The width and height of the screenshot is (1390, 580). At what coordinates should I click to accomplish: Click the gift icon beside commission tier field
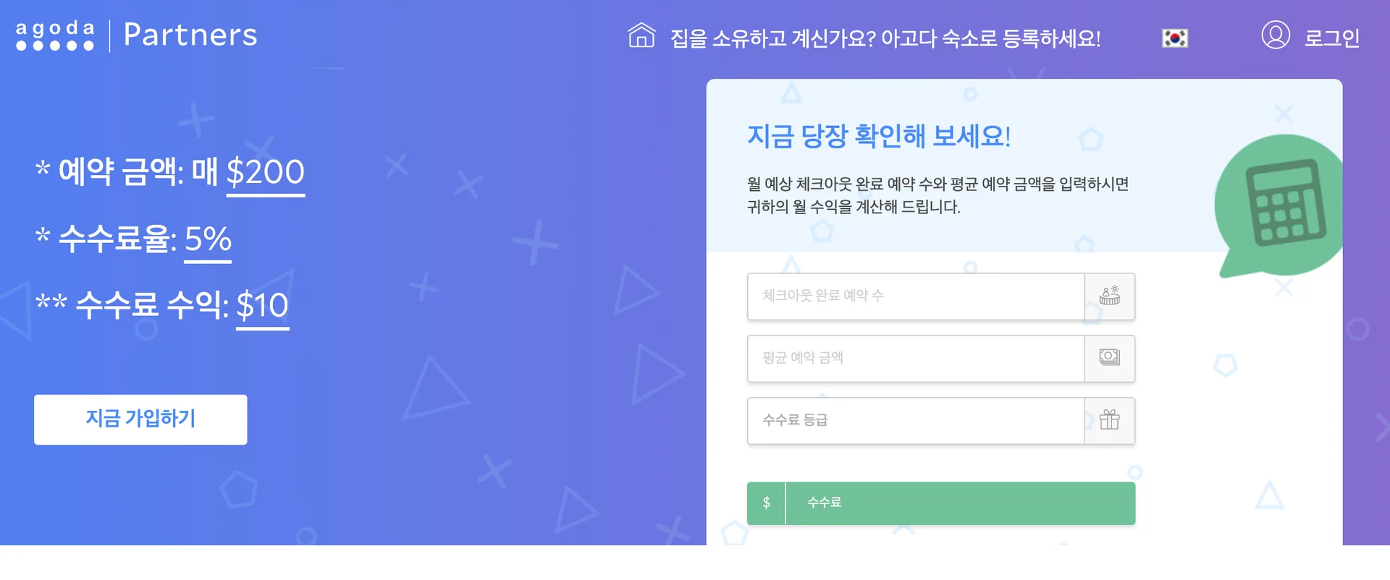[1109, 420]
